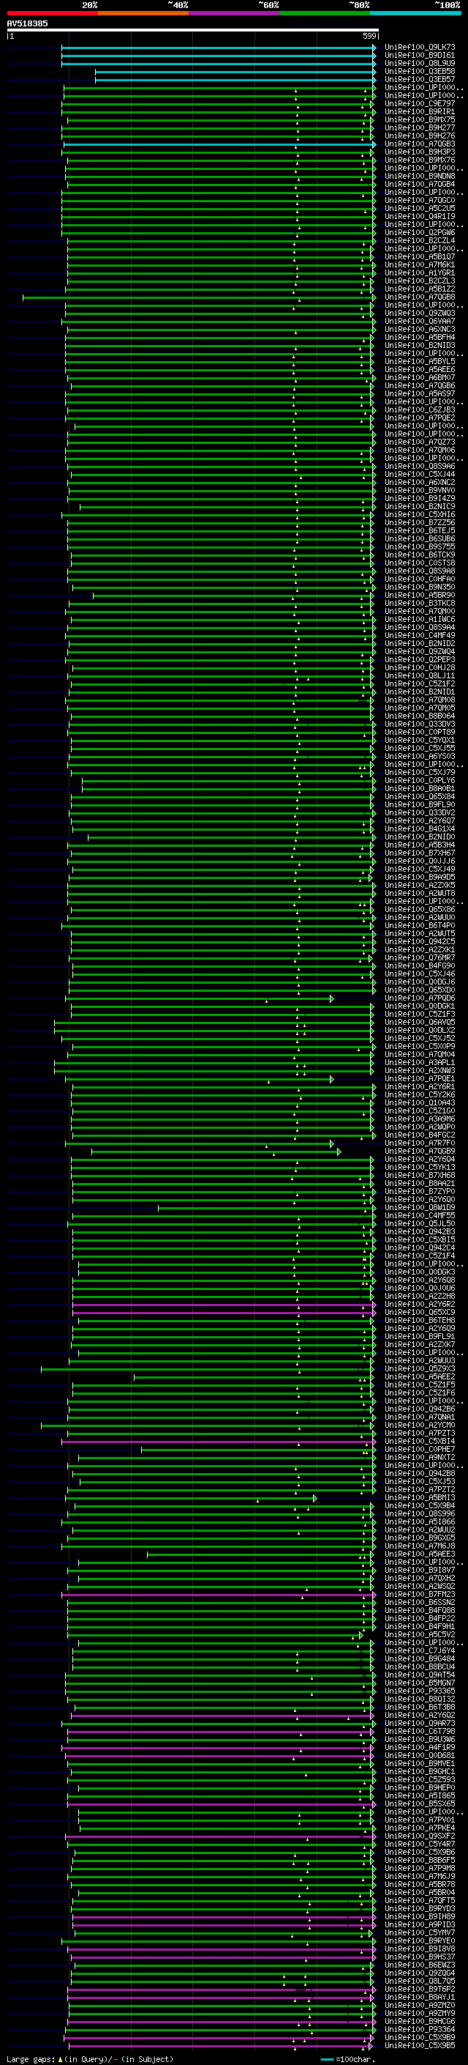Select label UniRef100_A5BFH4

(x=419, y=337)
